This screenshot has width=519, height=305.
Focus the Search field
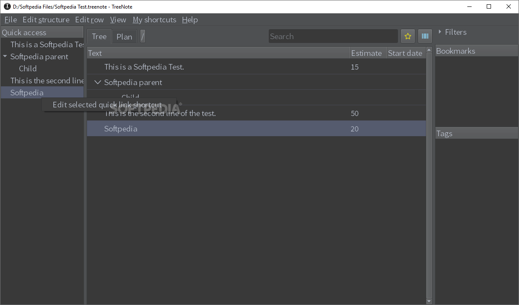333,37
